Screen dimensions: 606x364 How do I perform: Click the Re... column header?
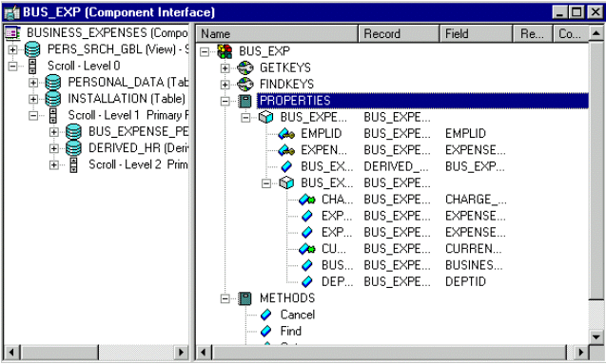click(x=533, y=33)
